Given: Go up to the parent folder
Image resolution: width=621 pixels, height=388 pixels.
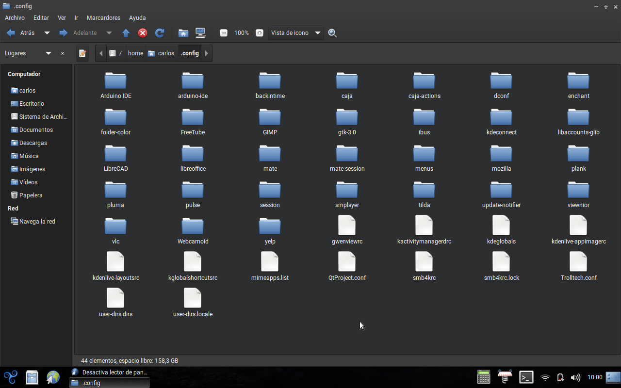Looking at the screenshot, I should tap(126, 33).
